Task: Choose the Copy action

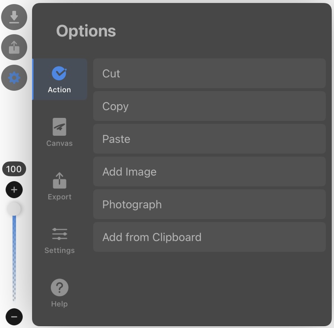Action: pos(209,106)
